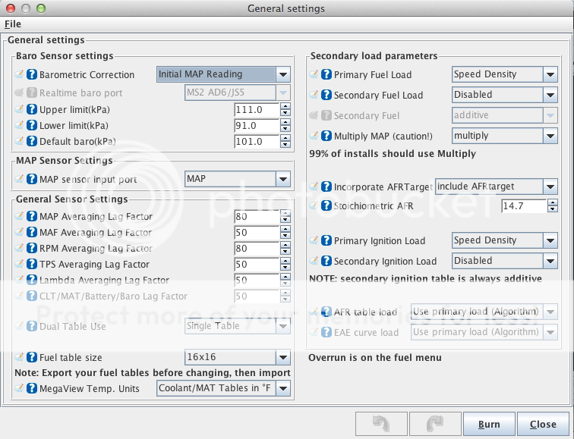Click the Close button

(543, 425)
